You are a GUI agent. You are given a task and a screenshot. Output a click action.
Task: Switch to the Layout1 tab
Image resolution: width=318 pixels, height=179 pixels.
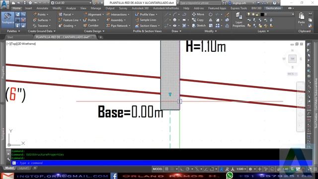pos(23,168)
